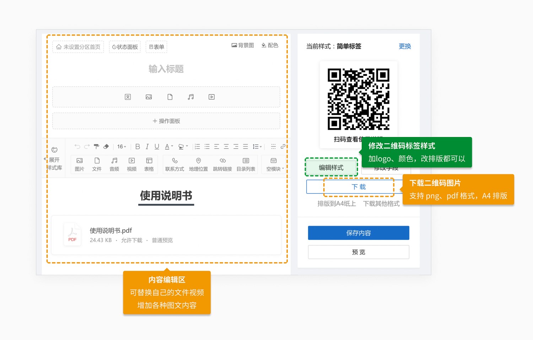Insert 表格 table module

coord(149,164)
